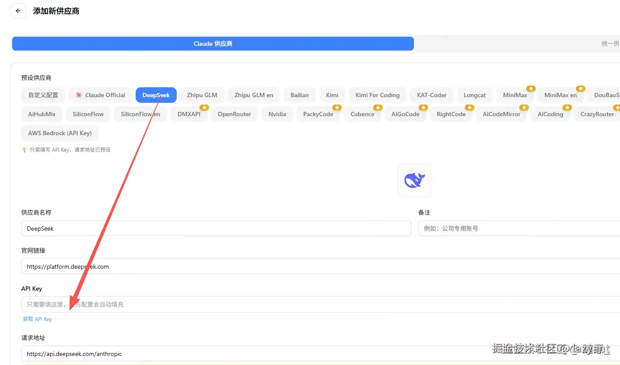Click the star badge on AICoding

(x=567, y=108)
